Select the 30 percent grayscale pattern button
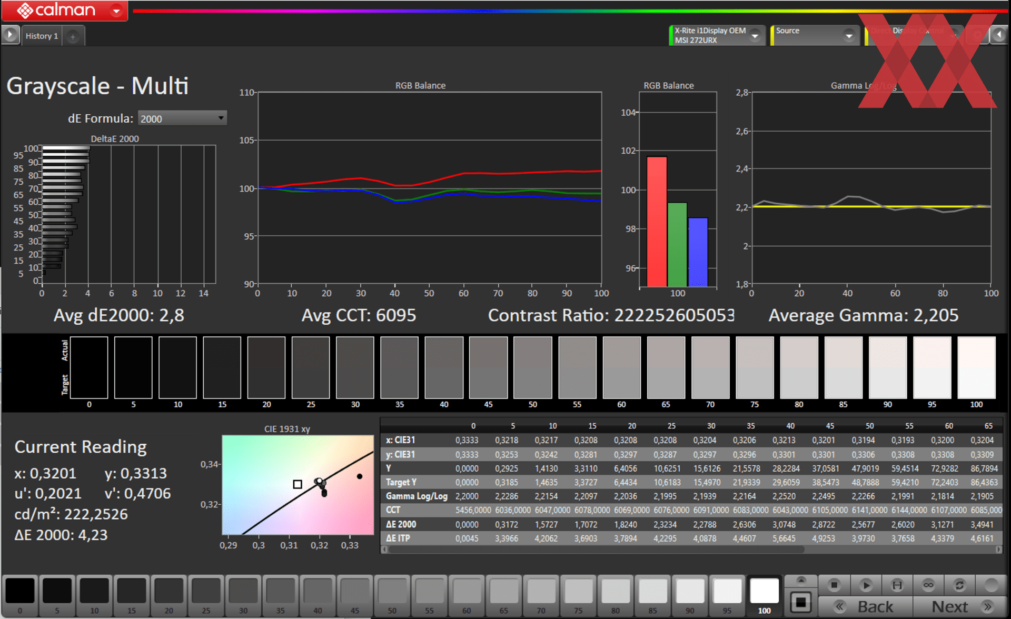 tap(243, 595)
